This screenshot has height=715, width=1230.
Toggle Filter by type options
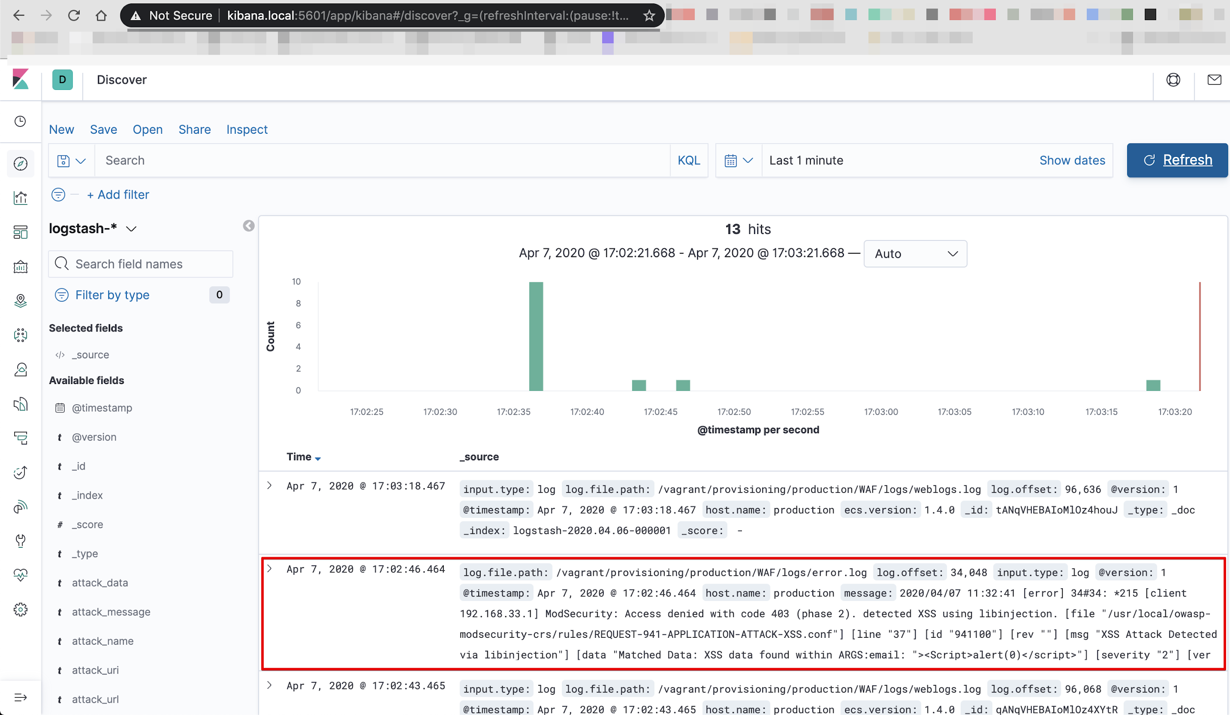click(112, 295)
